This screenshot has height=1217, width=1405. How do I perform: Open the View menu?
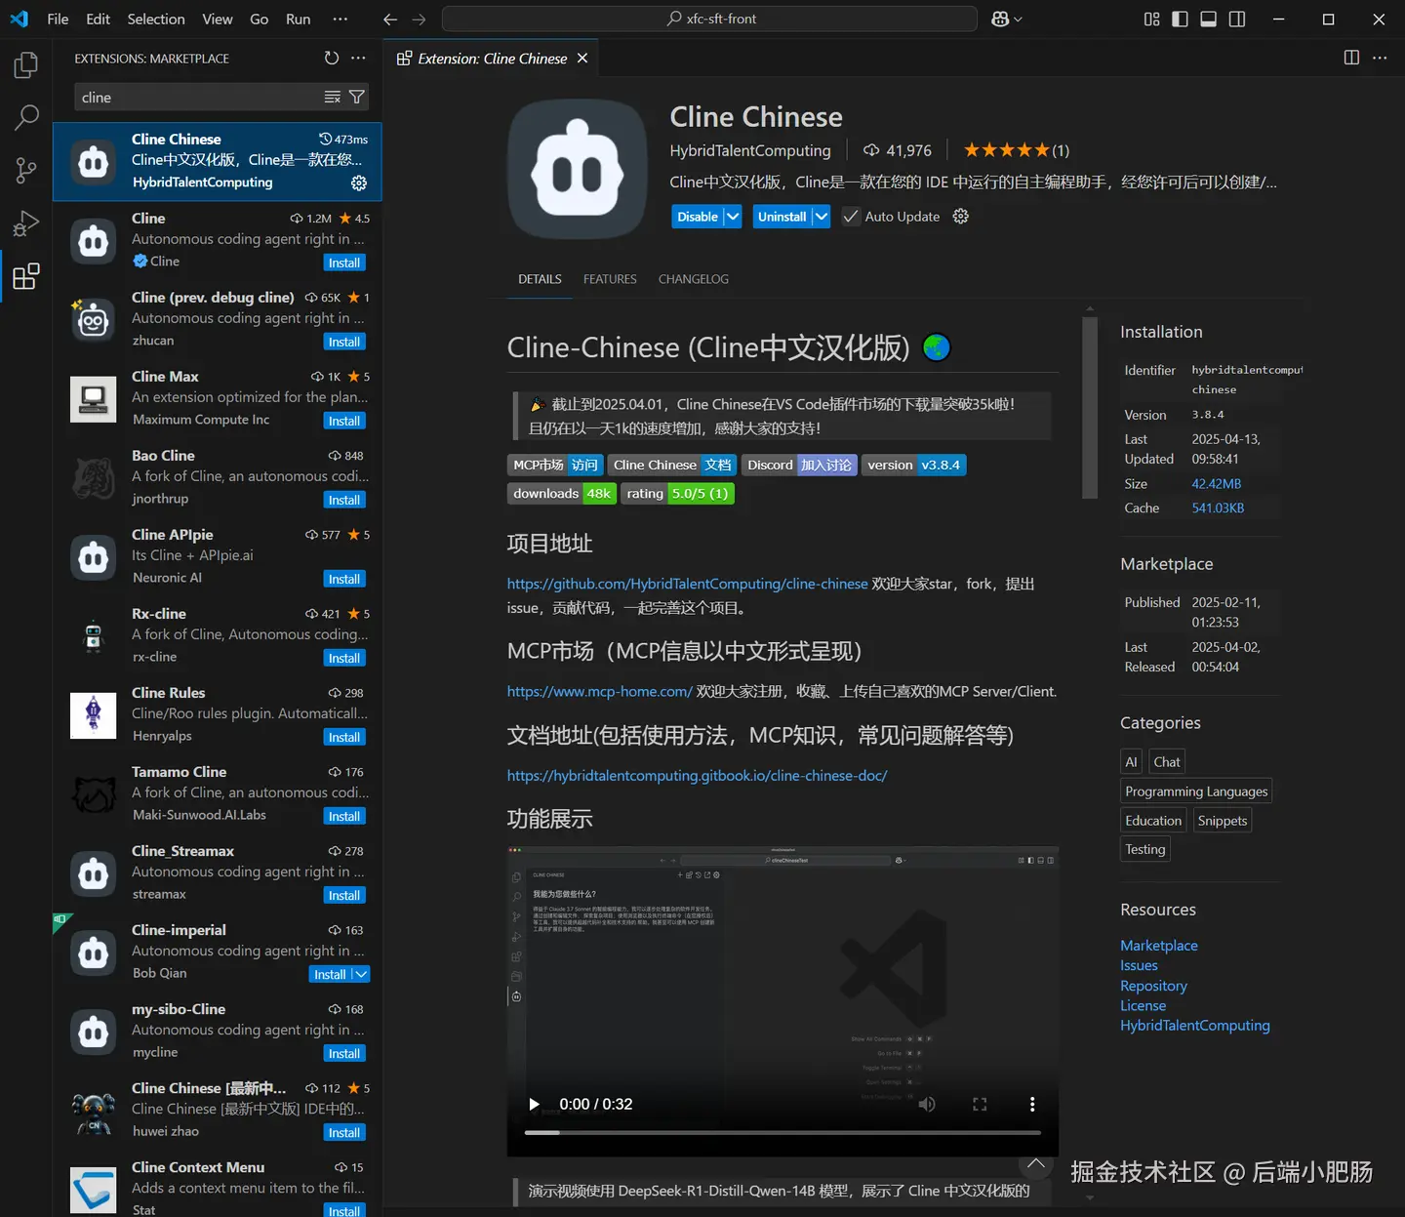coord(217,20)
